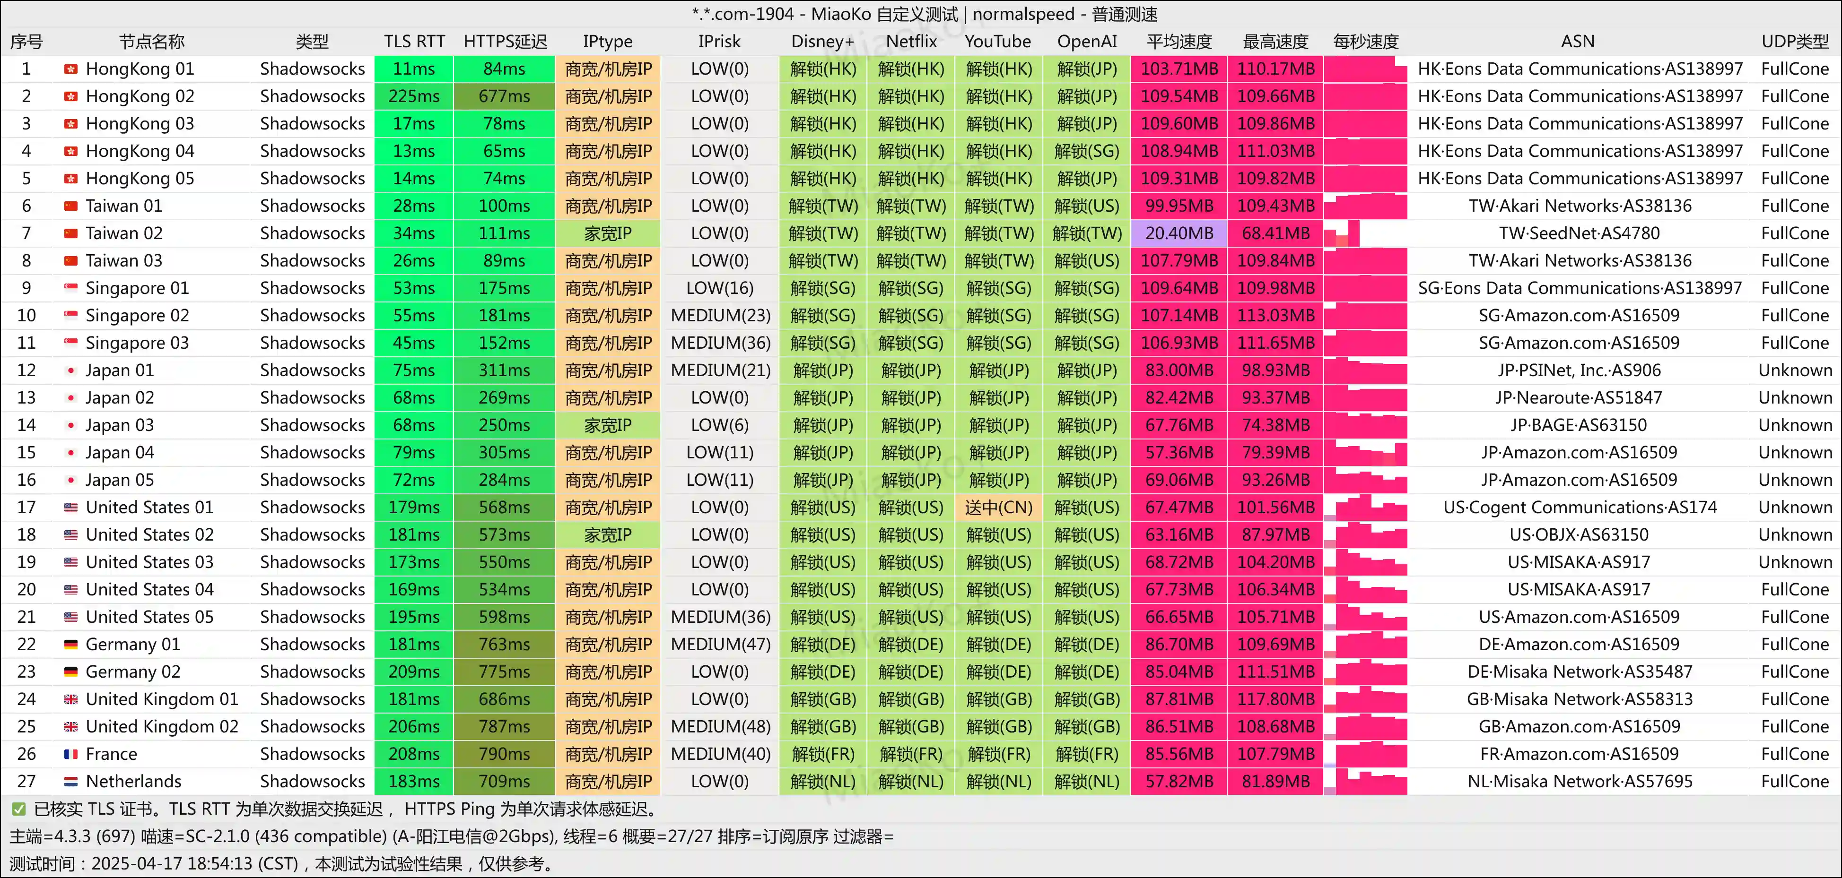Viewport: 1842px width, 878px height.
Task: Click the US flag icon of United States 01
Action: pyautogui.click(x=71, y=507)
